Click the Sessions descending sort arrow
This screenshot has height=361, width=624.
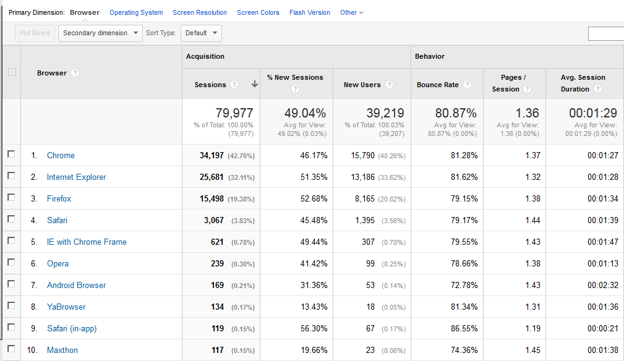(255, 84)
